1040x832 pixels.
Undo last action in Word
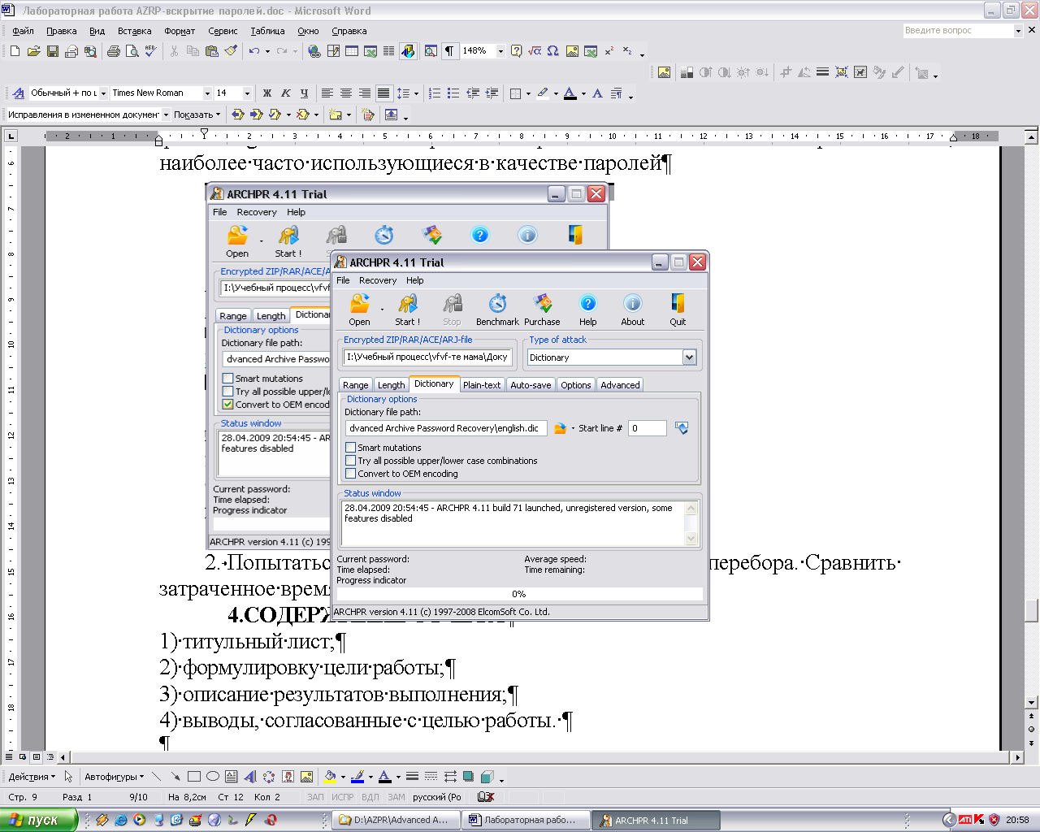coord(254,51)
